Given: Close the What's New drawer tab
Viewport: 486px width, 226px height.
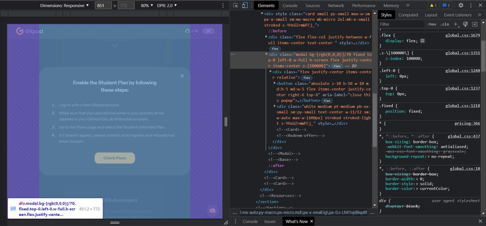Looking at the screenshot, I should click(x=312, y=221).
